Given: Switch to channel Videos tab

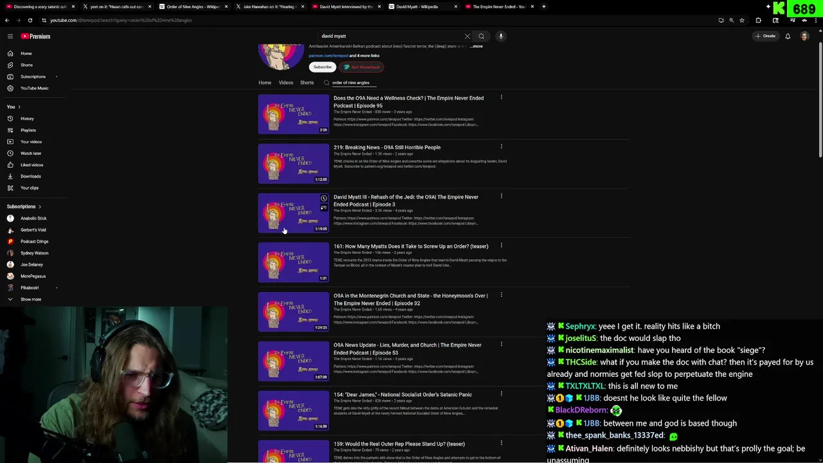Looking at the screenshot, I should (x=286, y=82).
